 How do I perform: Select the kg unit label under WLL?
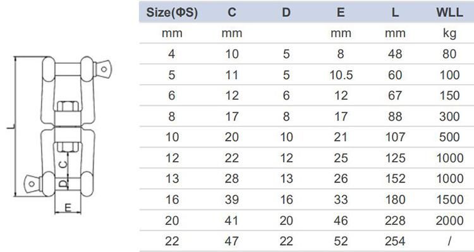(449, 33)
